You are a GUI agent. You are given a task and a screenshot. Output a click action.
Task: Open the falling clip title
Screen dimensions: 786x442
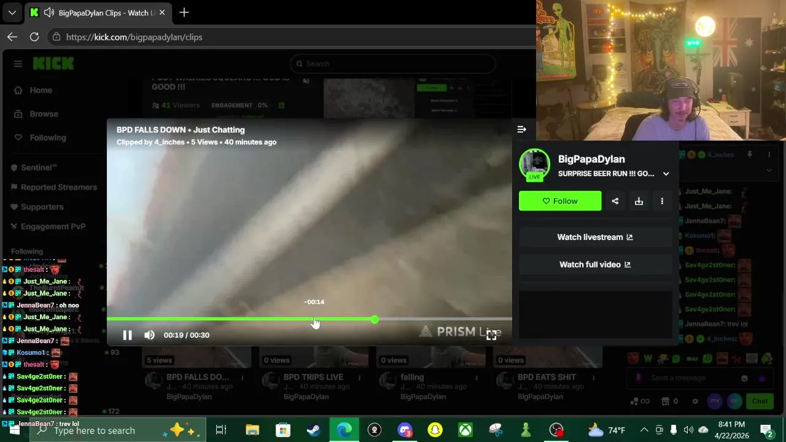[412, 377]
